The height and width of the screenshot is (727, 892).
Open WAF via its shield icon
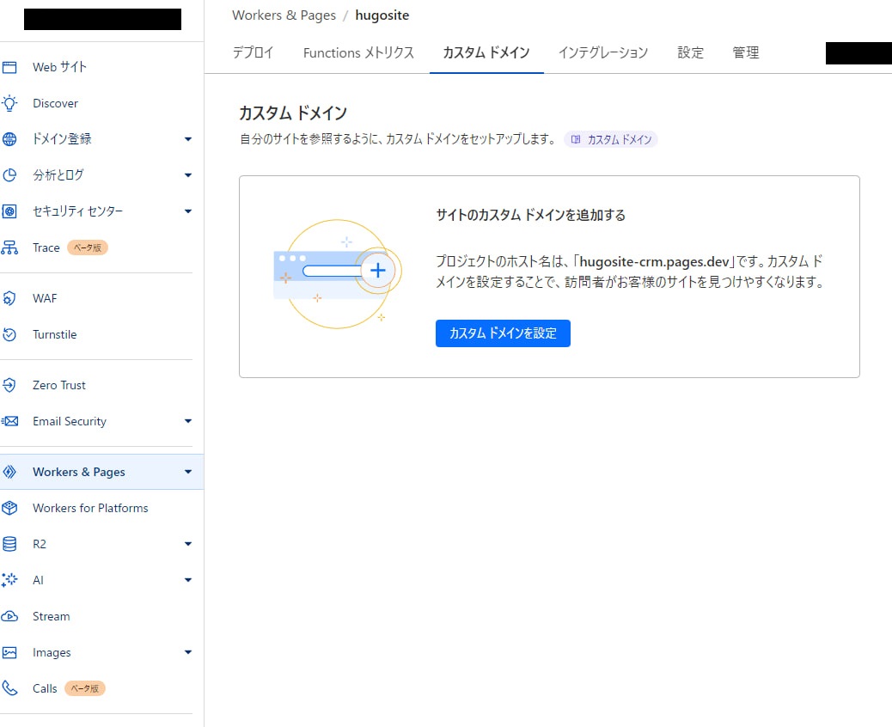(x=10, y=298)
